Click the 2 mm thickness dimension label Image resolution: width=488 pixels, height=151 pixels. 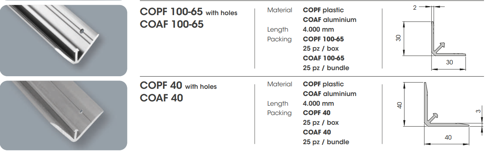click(x=415, y=7)
